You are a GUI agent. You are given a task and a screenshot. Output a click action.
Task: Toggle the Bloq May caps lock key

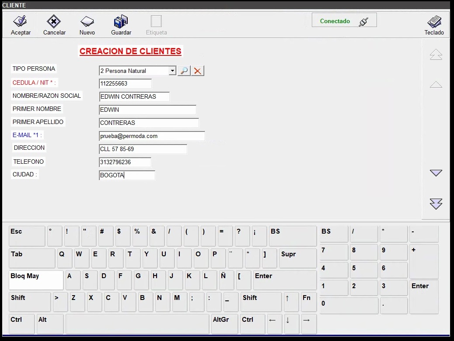tap(36, 280)
